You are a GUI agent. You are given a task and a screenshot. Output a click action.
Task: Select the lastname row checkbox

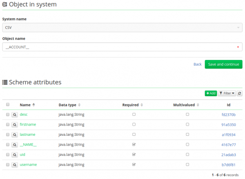(x=8, y=135)
